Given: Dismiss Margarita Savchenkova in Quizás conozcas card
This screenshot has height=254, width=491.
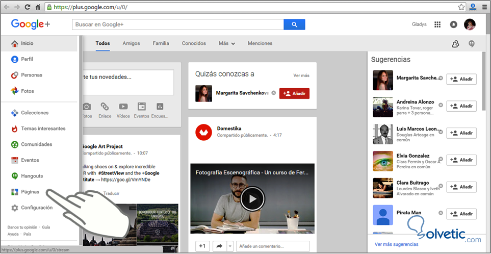Looking at the screenshot, I should coord(274,93).
